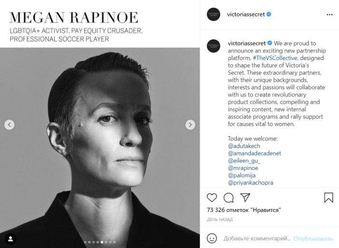Open comments via speech bubble icon
This screenshot has height=248, width=339.
coord(229,198)
